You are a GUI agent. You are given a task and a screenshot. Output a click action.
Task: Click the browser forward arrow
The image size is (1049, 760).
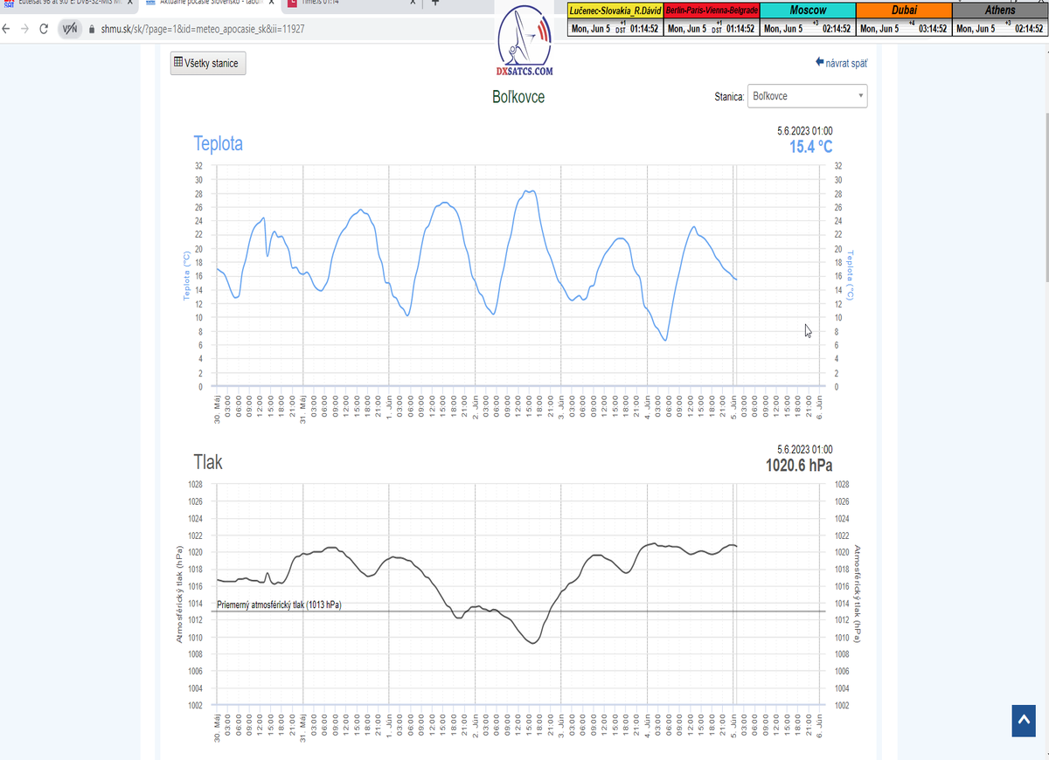[x=24, y=29]
